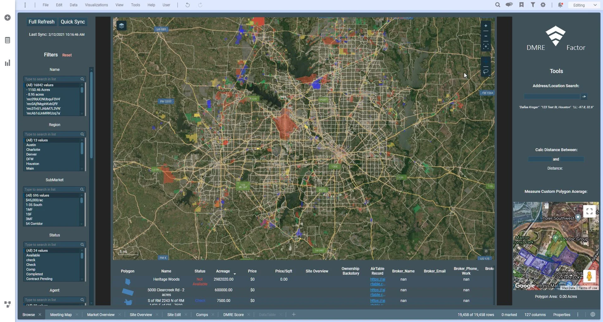Select the lasso marking tool on the map
The image size is (603, 322).
(x=486, y=71)
